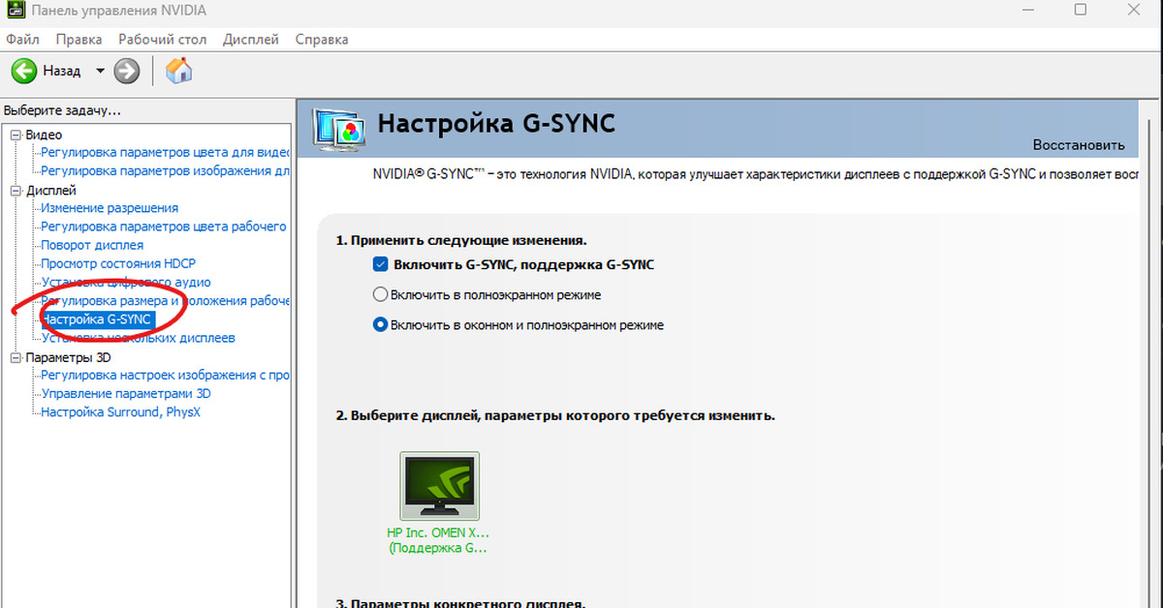
Task: Uncheck Включить G-SYNC, поддержка G-SYNC checkbox
Action: click(380, 264)
